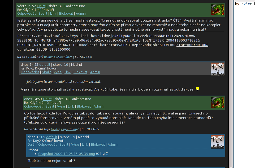Click 'jedním' signature link under first comment
The width and height of the screenshot is (255, 168).
64,57
